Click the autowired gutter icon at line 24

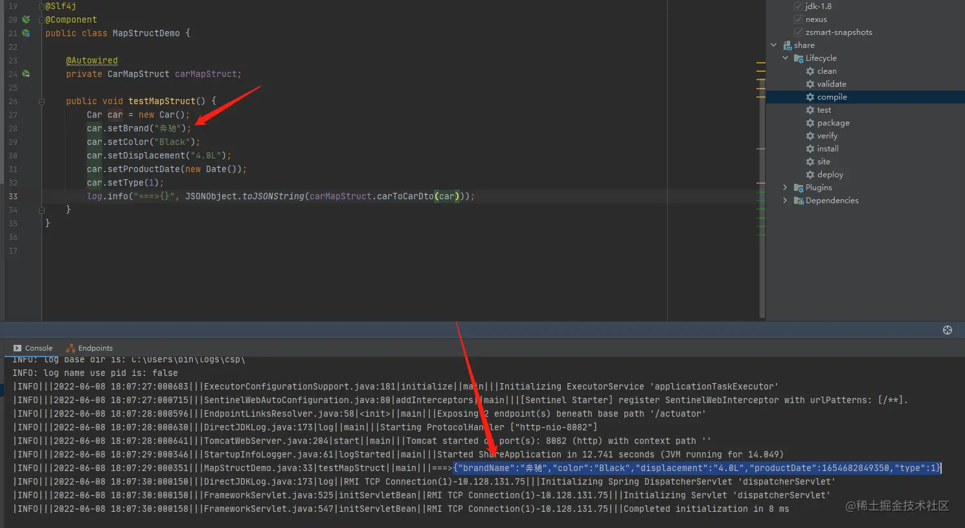26,74
